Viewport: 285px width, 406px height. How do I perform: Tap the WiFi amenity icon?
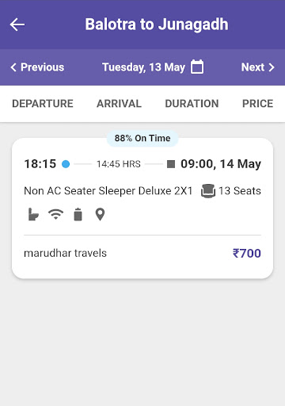click(x=55, y=214)
